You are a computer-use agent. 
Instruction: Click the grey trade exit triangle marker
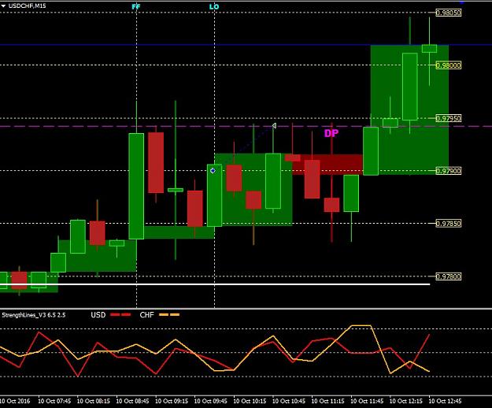(x=274, y=126)
